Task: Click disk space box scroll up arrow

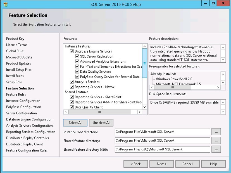Action: pos(223,103)
